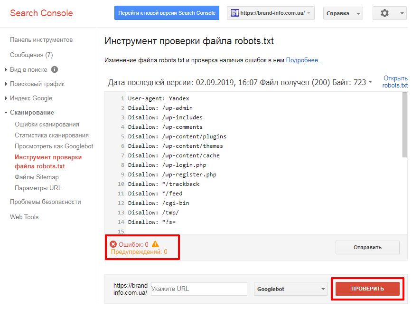Viewport: 412px width, 310px height.
Task: Click the brand-info site favicon icon
Action: point(234,13)
